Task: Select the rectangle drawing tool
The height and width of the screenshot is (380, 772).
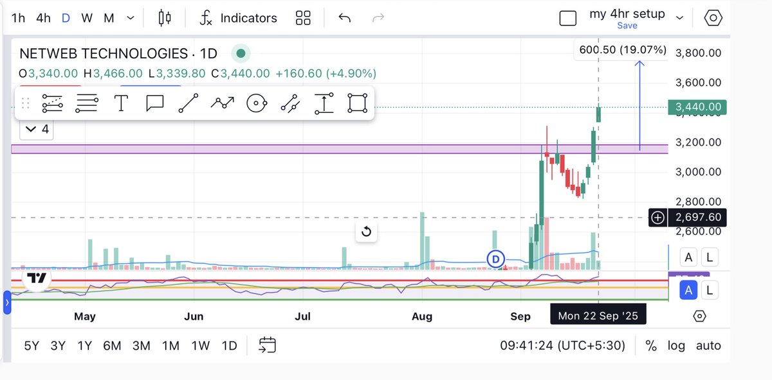Action: click(358, 103)
